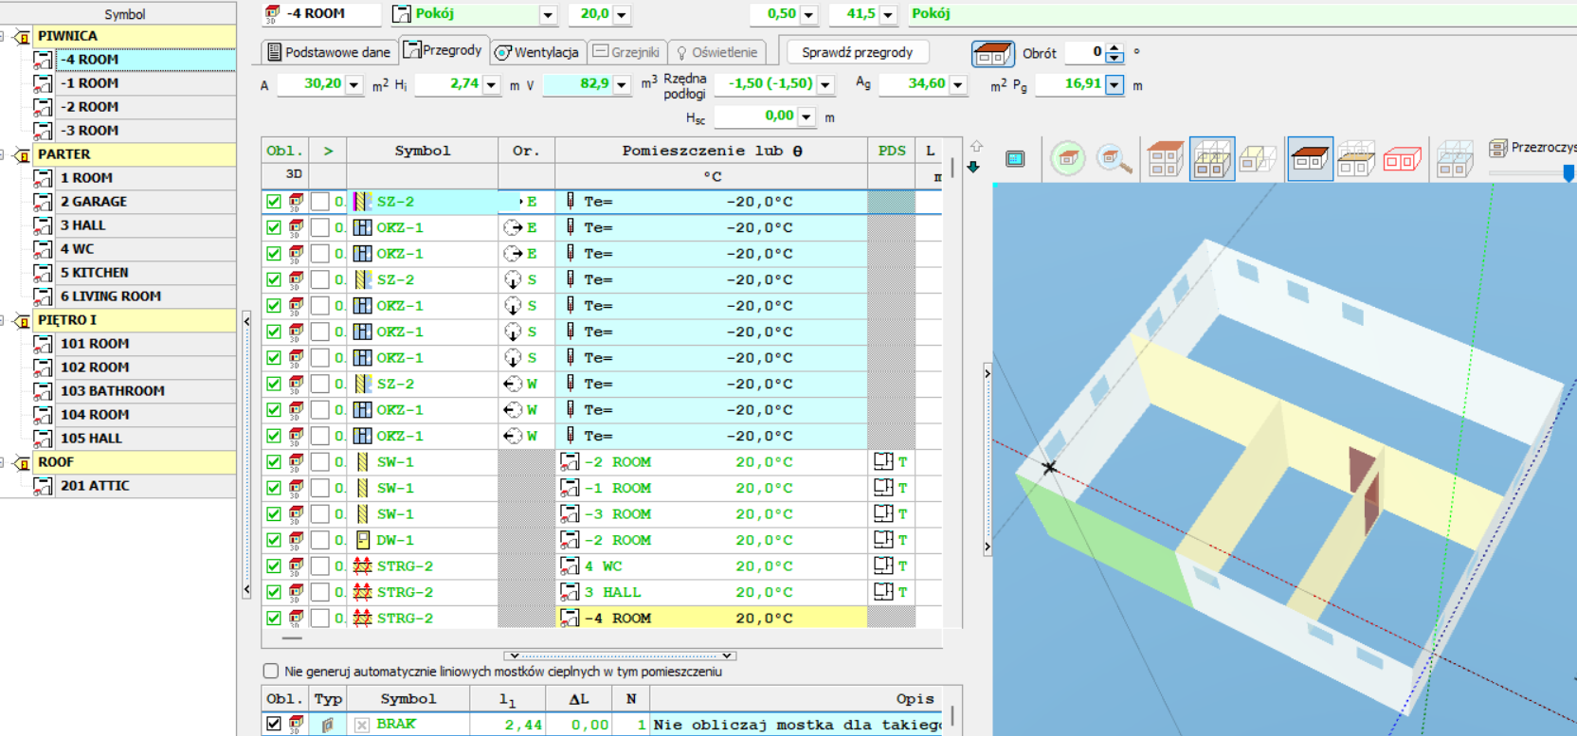
Task: Open the Podstawowe dane tab
Action: (328, 52)
